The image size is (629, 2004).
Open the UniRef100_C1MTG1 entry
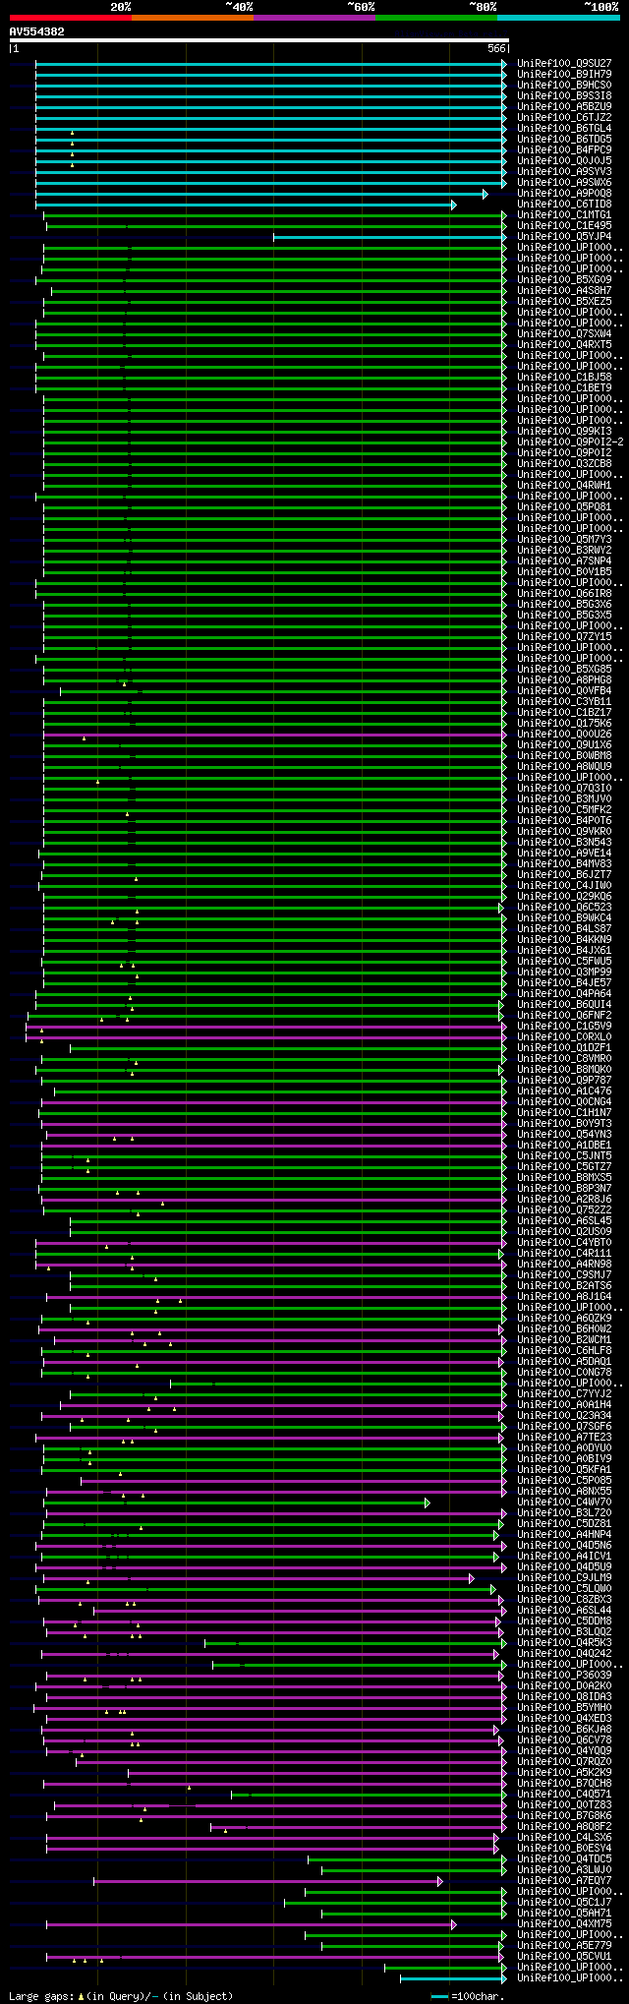(x=564, y=214)
